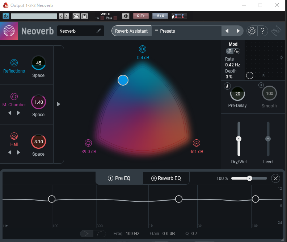This screenshot has height=242, width=287.
Task: Click the Hall icon at pad's right corner
Action: (197, 143)
